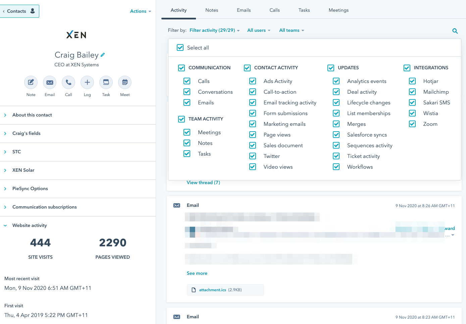Click pencil icon beside Craig Bailey

[x=103, y=55]
